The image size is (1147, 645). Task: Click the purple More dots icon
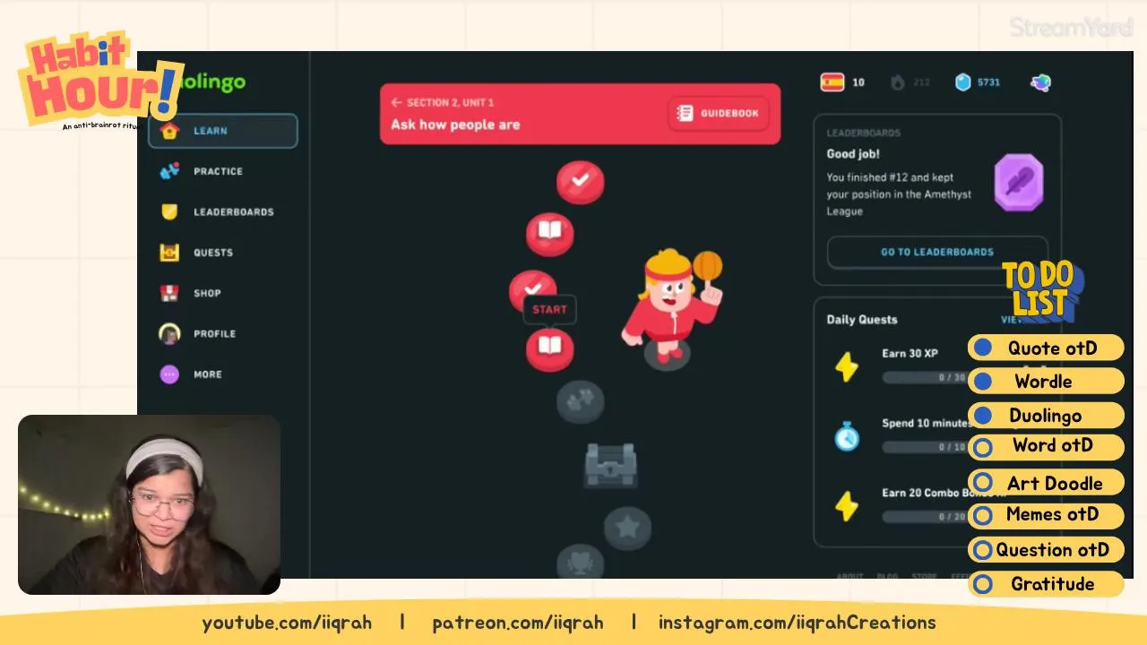169,374
